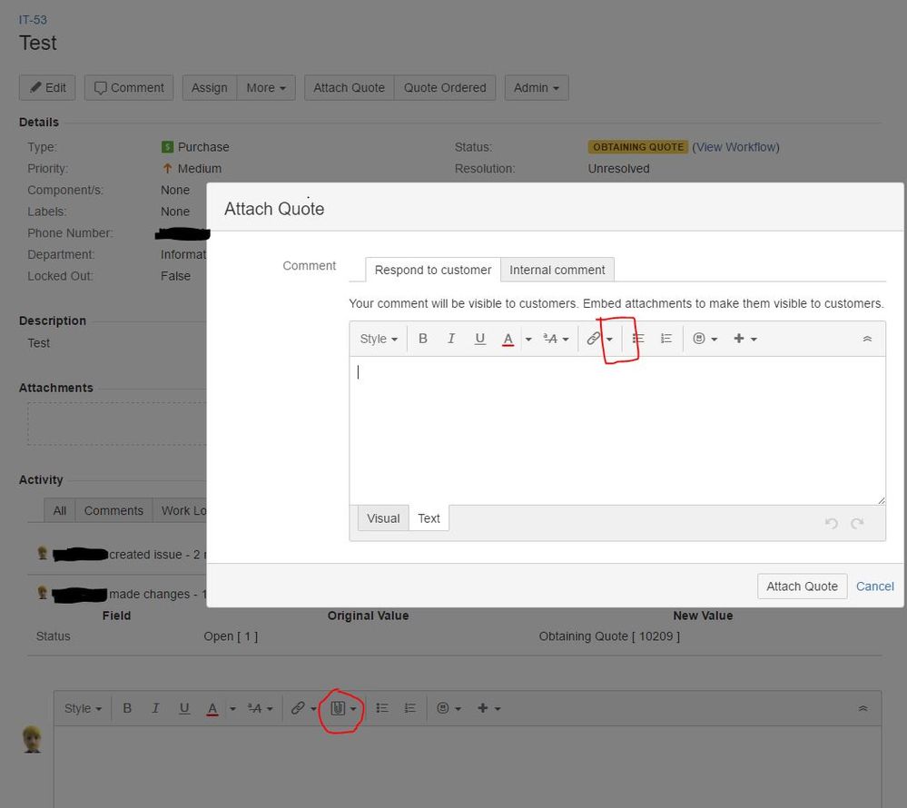Switch to Text editor mode
907x808 pixels.
(x=429, y=518)
